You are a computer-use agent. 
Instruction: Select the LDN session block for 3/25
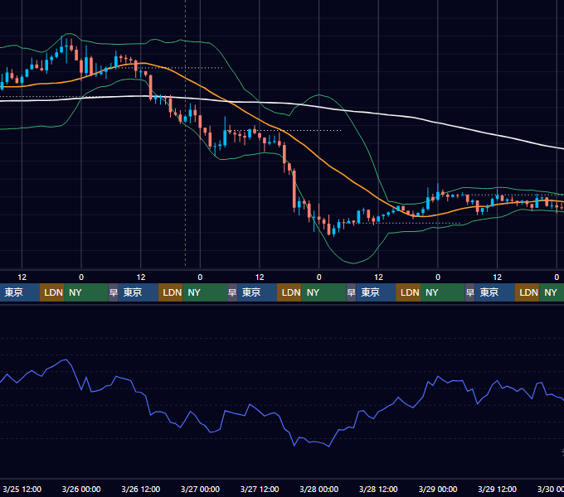(51, 292)
